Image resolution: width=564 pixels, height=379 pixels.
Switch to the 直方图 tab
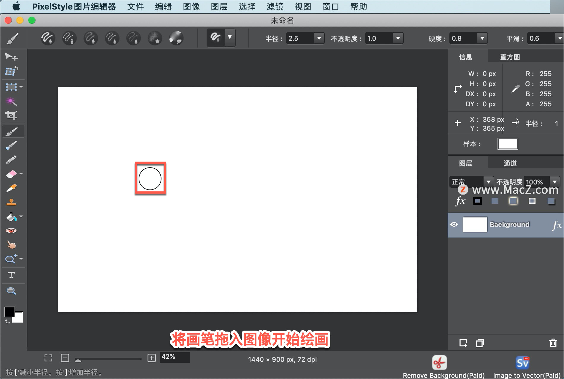[509, 56]
